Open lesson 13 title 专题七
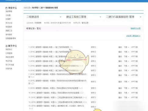 coord(56,107)
